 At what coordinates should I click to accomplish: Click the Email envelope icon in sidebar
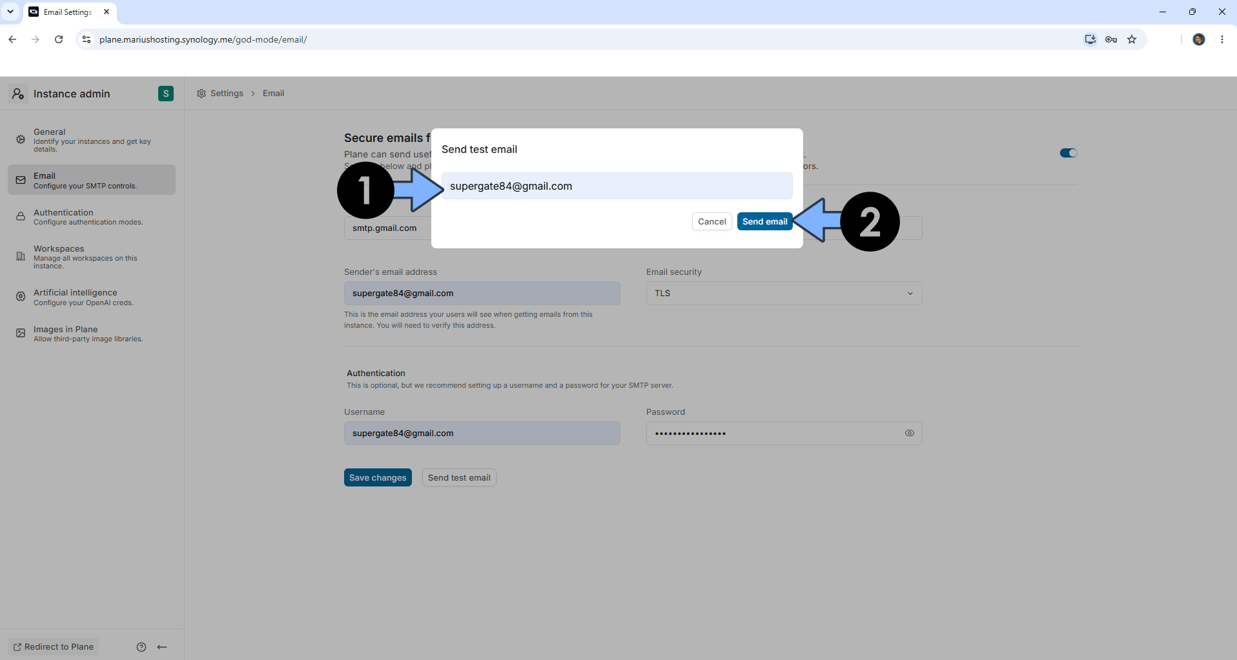tap(21, 180)
